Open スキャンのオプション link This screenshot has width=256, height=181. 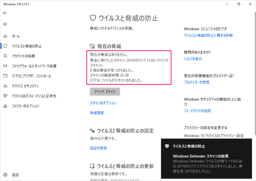pyautogui.click(x=103, y=103)
